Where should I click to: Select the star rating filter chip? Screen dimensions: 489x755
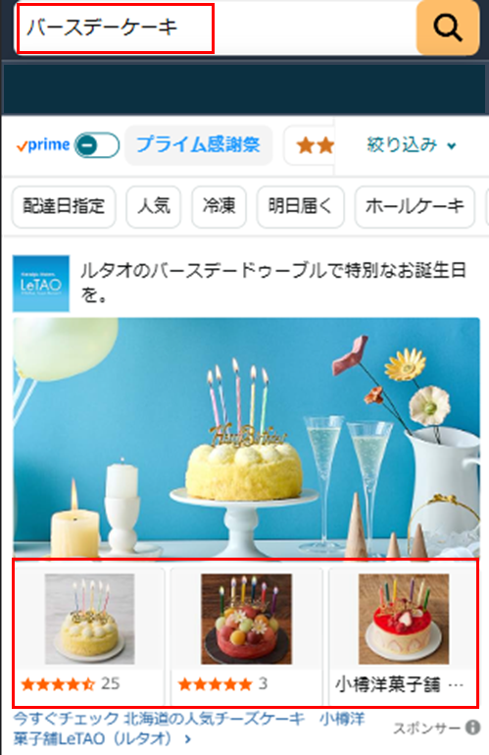click(x=309, y=145)
